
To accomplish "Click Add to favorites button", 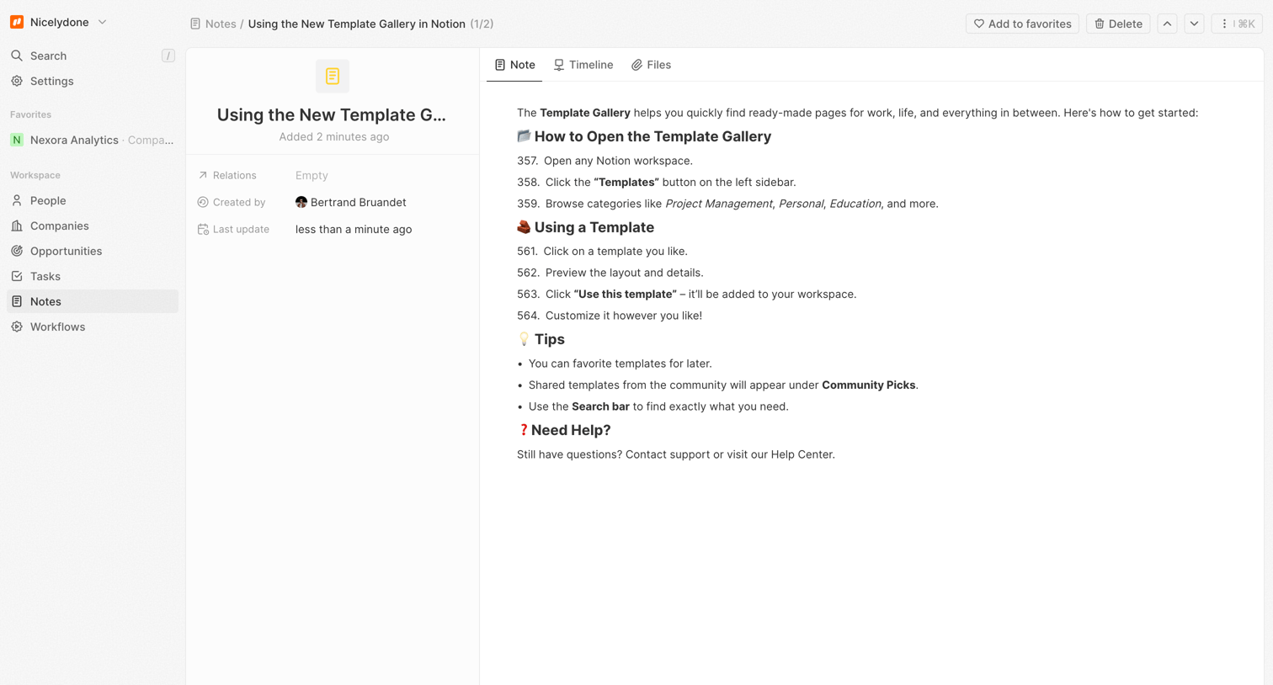I will click(x=1022, y=24).
